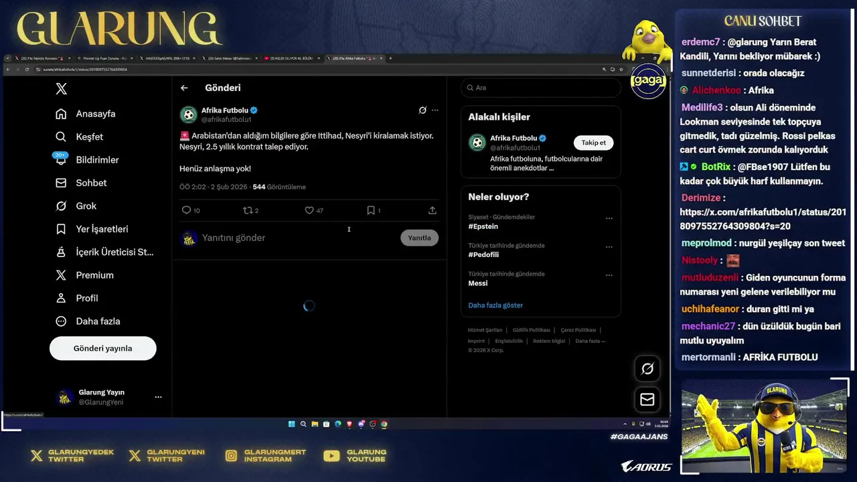Bookmark the post using the bookmark icon
Screen dimensions: 857x482
pyautogui.click(x=370, y=210)
